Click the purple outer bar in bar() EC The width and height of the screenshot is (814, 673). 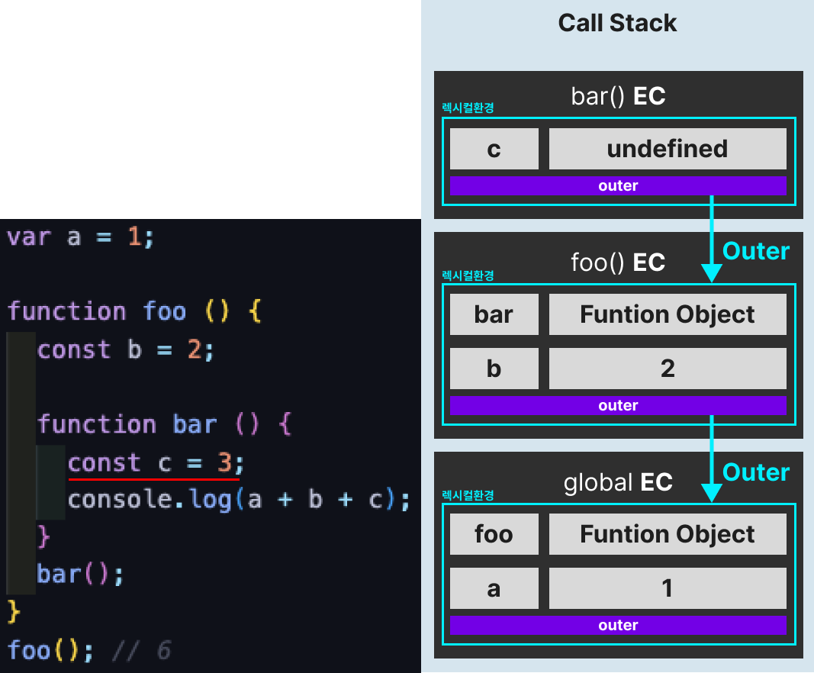pyautogui.click(x=618, y=186)
